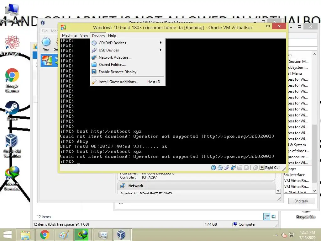
Task: Click the USB plug icon in Devices menu
Action: click(94, 50)
